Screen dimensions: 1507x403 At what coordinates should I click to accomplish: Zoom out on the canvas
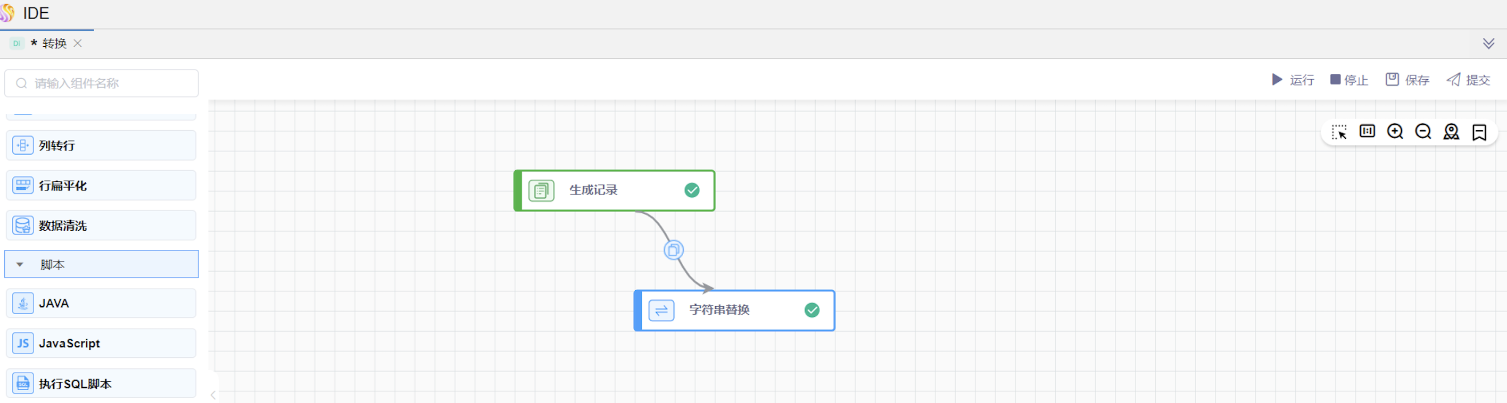1423,132
